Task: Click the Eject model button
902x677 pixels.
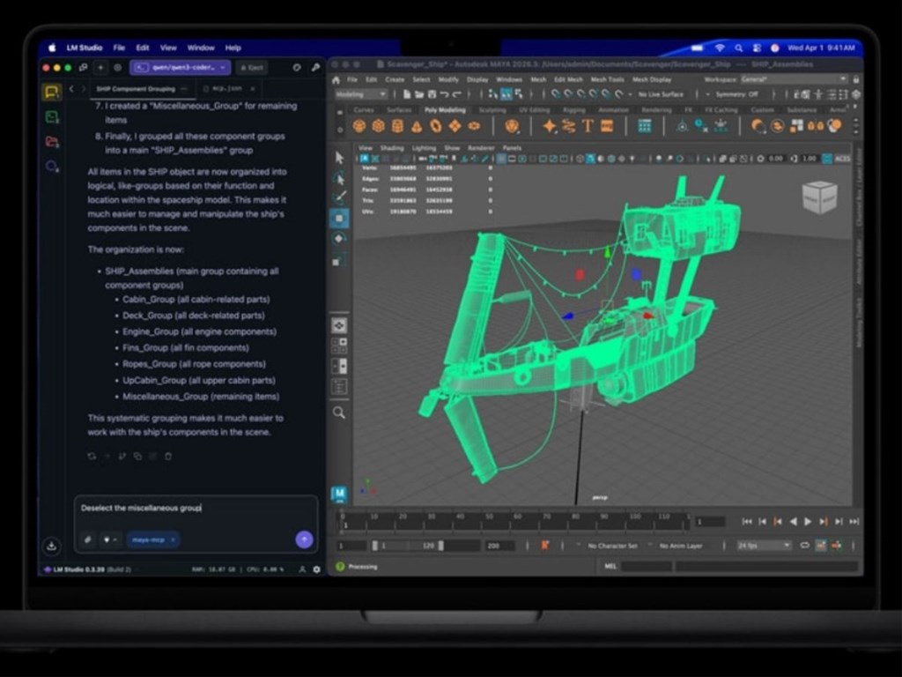Action: (x=252, y=67)
